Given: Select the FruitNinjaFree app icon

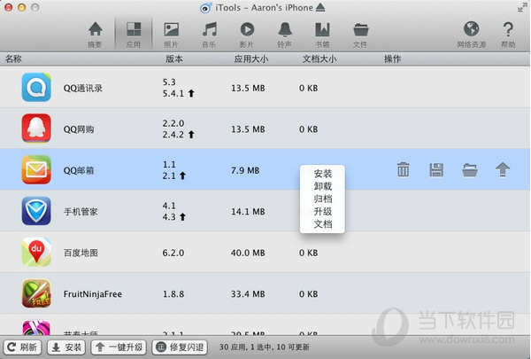Looking at the screenshot, I should [36, 293].
